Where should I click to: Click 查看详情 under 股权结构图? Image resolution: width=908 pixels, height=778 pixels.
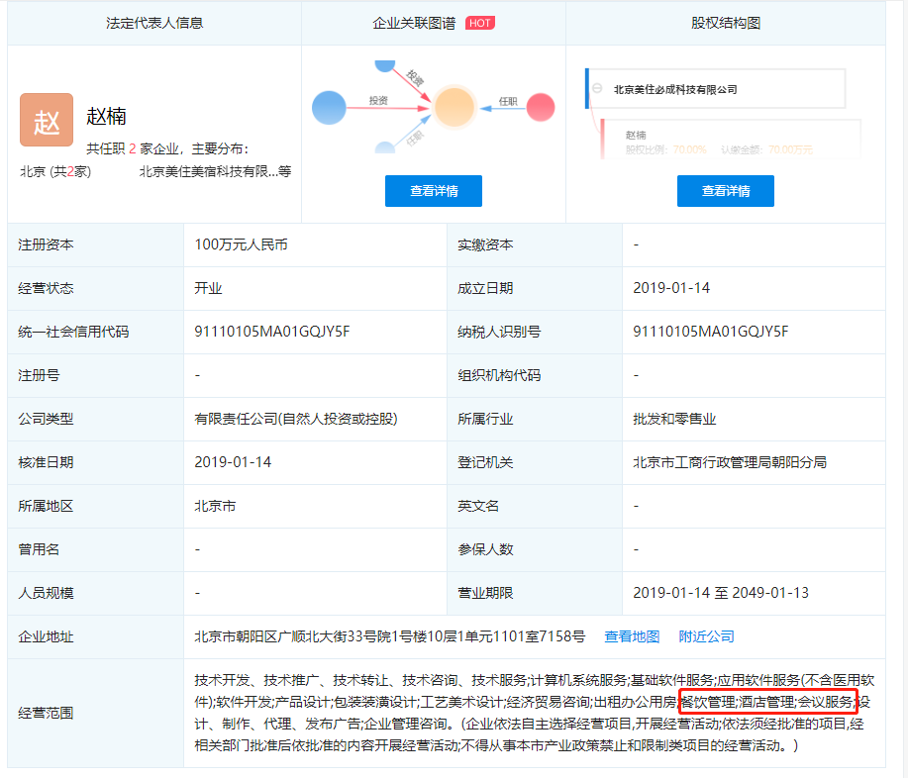tap(726, 191)
